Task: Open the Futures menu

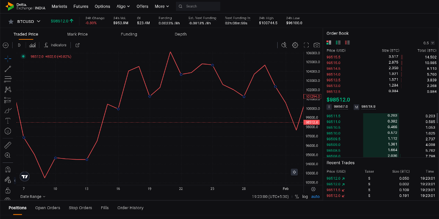Action: [x=81, y=7]
